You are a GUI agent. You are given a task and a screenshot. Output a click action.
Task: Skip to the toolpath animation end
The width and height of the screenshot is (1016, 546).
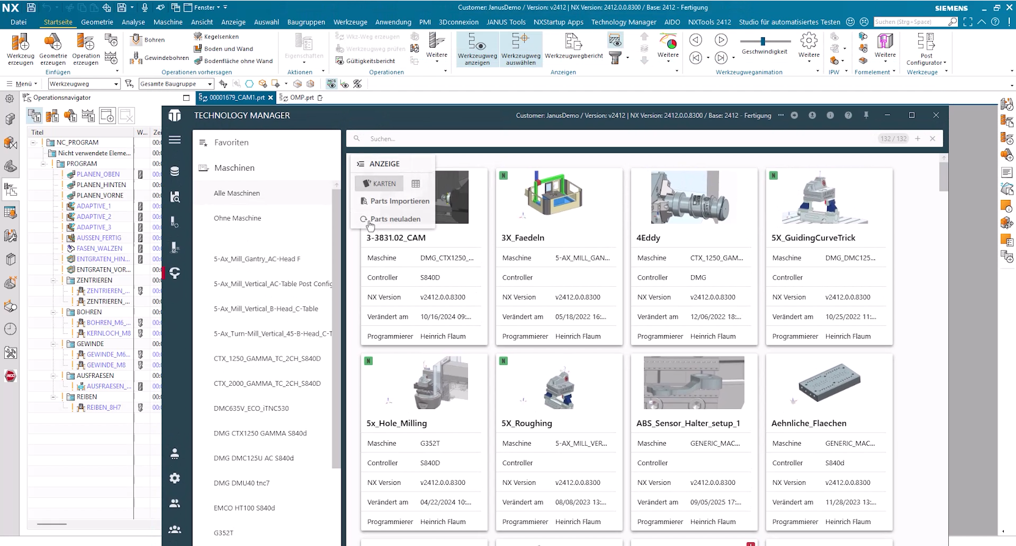pos(722,58)
